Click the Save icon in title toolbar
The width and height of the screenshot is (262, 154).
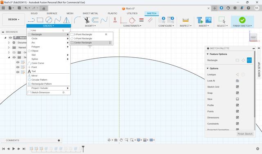19,8
